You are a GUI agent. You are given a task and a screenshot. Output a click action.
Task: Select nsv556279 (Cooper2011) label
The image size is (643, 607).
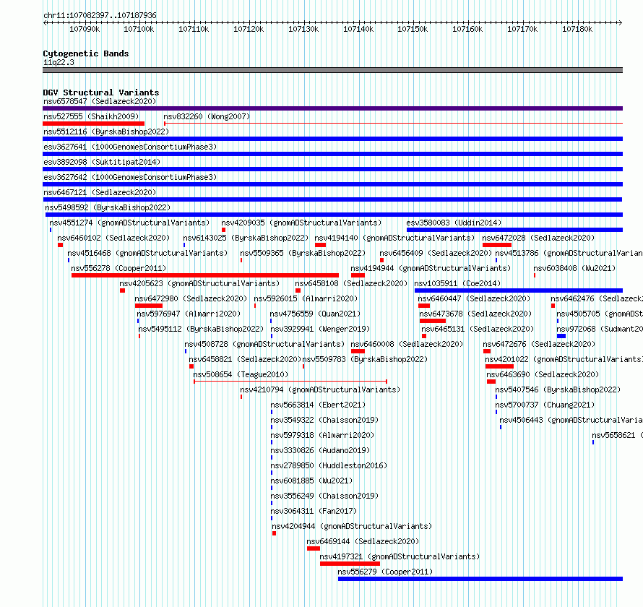point(385,572)
